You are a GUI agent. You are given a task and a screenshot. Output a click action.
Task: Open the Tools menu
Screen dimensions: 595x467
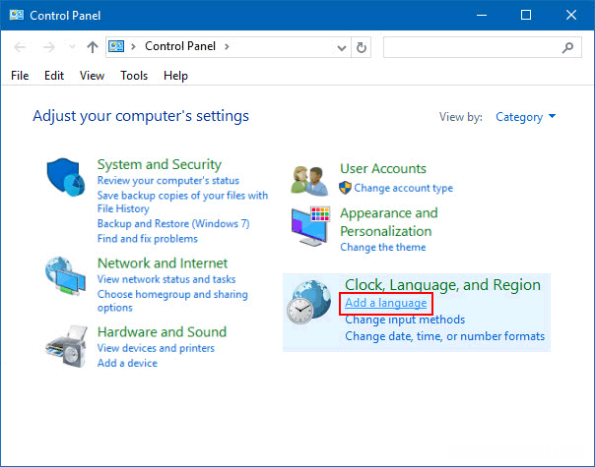pyautogui.click(x=134, y=76)
